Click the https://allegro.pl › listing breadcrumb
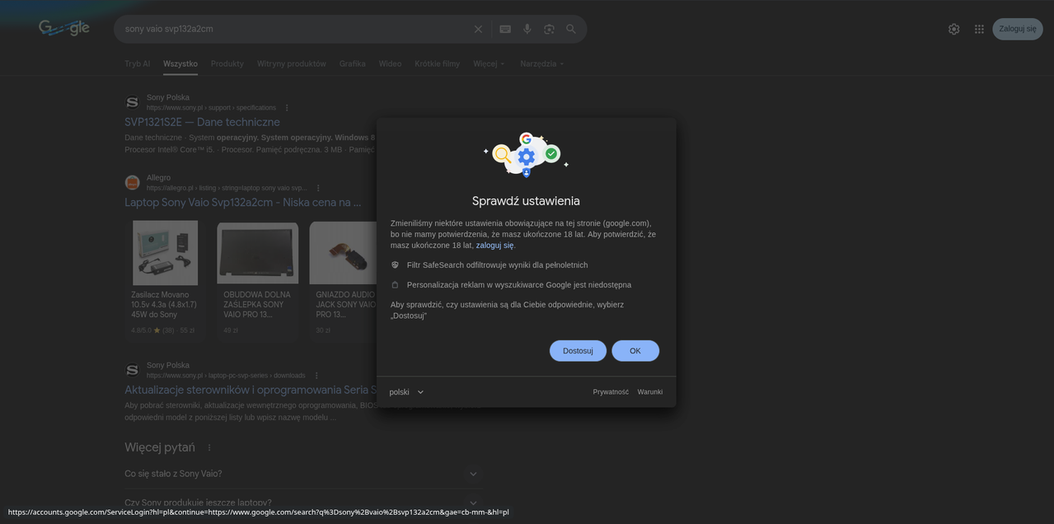 227,188
